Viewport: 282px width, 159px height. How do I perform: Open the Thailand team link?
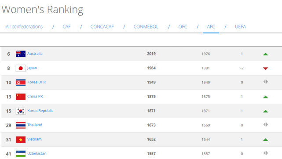[x=35, y=125]
